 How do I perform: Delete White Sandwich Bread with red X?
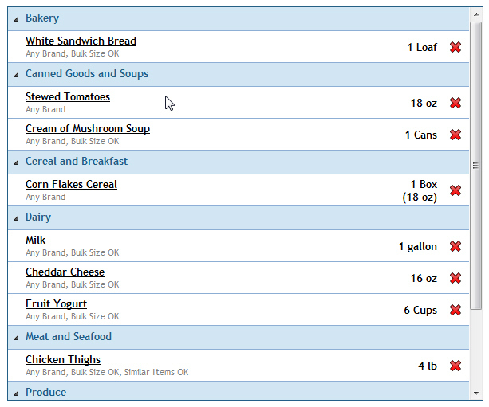455,47
